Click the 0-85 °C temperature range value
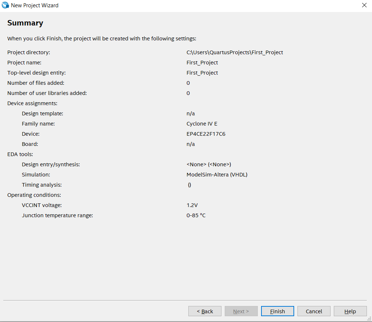This screenshot has height=322, width=372. coord(196,215)
